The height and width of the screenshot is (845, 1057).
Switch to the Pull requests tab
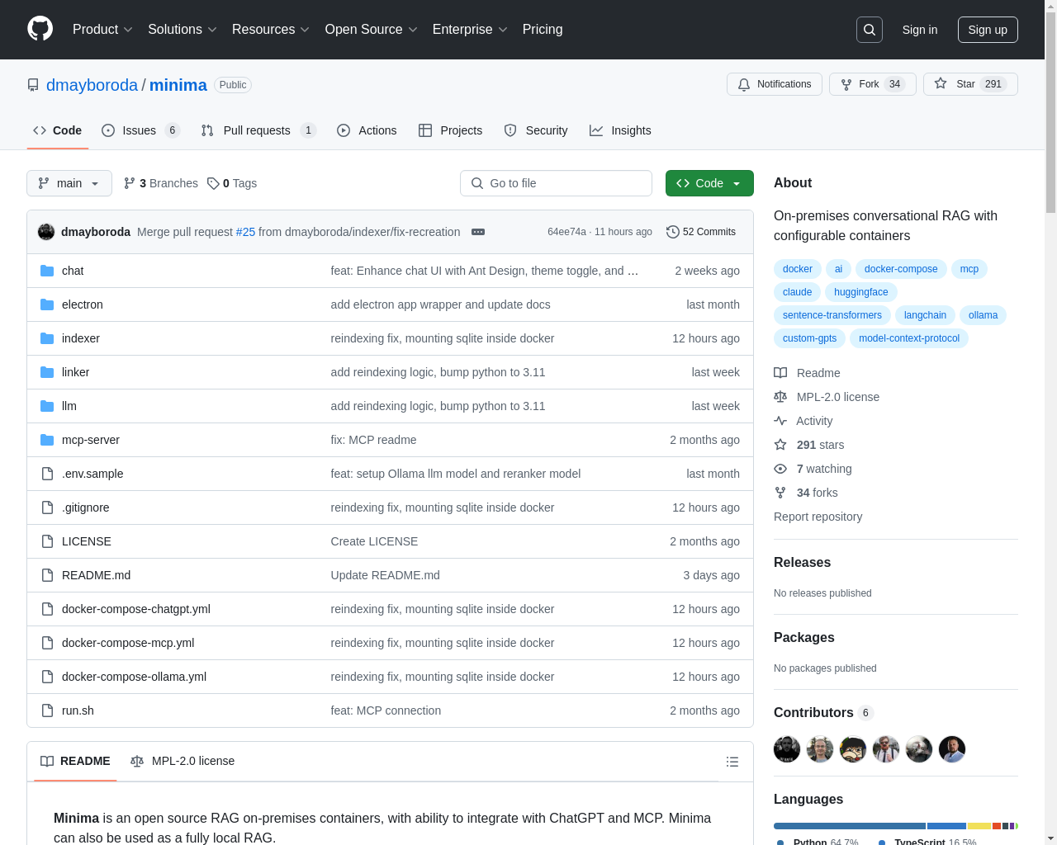pos(258,130)
